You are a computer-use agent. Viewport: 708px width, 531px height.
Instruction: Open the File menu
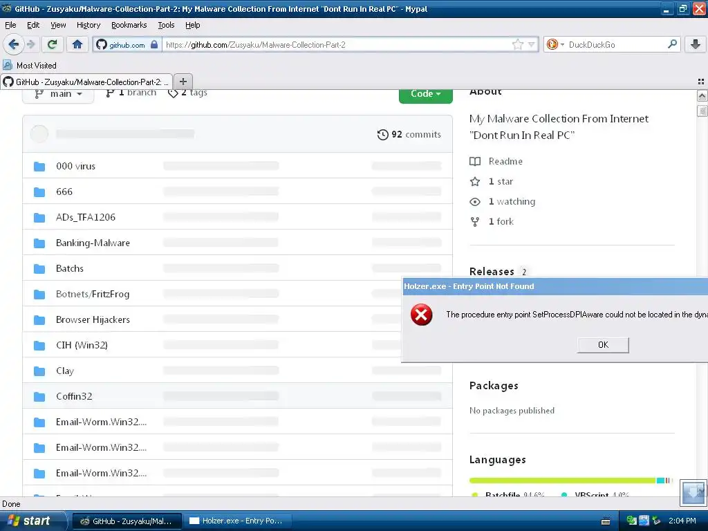point(10,25)
